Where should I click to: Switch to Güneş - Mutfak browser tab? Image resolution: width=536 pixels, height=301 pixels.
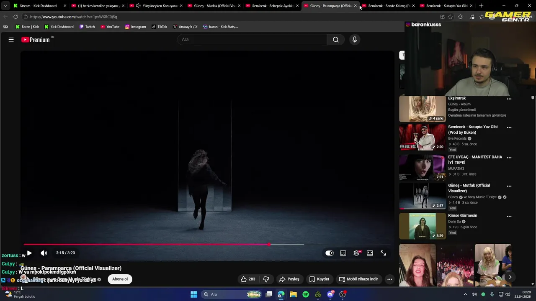coord(215,6)
